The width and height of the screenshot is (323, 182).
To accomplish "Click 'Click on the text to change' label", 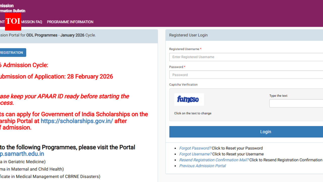I will coord(193,113).
